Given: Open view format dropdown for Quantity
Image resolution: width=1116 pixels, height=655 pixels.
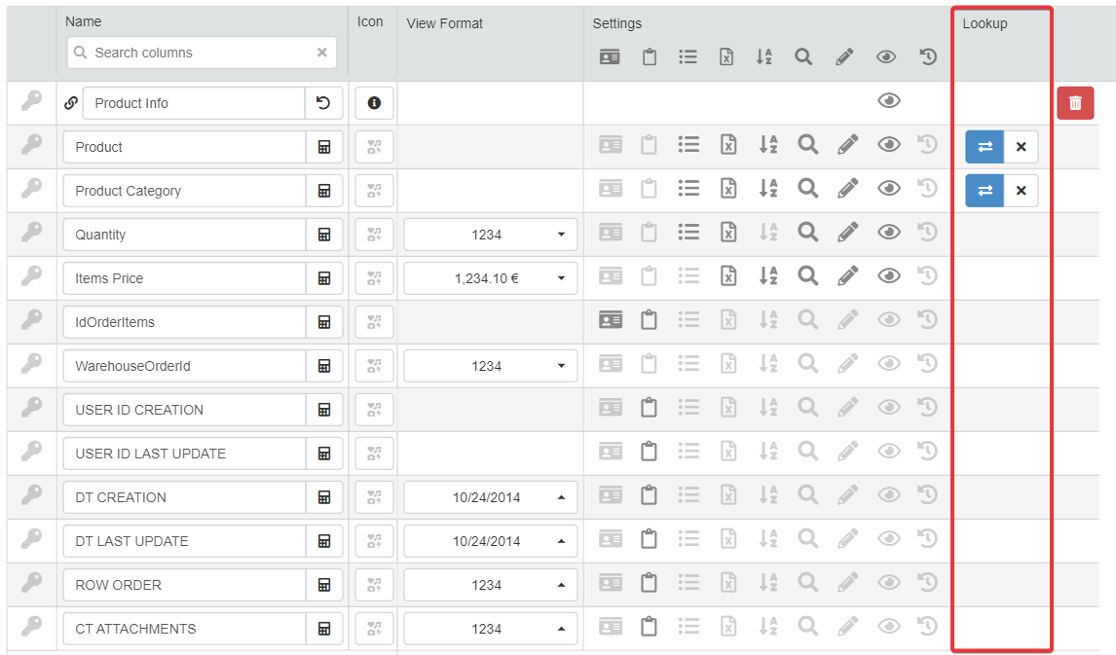Looking at the screenshot, I should pos(491,235).
